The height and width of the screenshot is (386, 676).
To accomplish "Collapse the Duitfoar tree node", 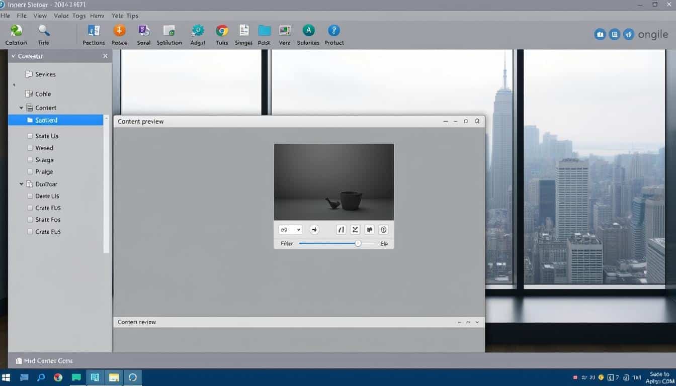I will point(21,184).
